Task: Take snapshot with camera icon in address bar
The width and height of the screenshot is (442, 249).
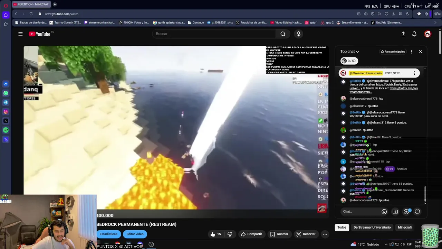Action: [x=366, y=14]
